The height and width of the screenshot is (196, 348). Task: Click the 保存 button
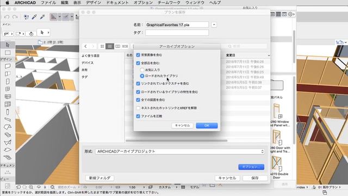point(255,178)
